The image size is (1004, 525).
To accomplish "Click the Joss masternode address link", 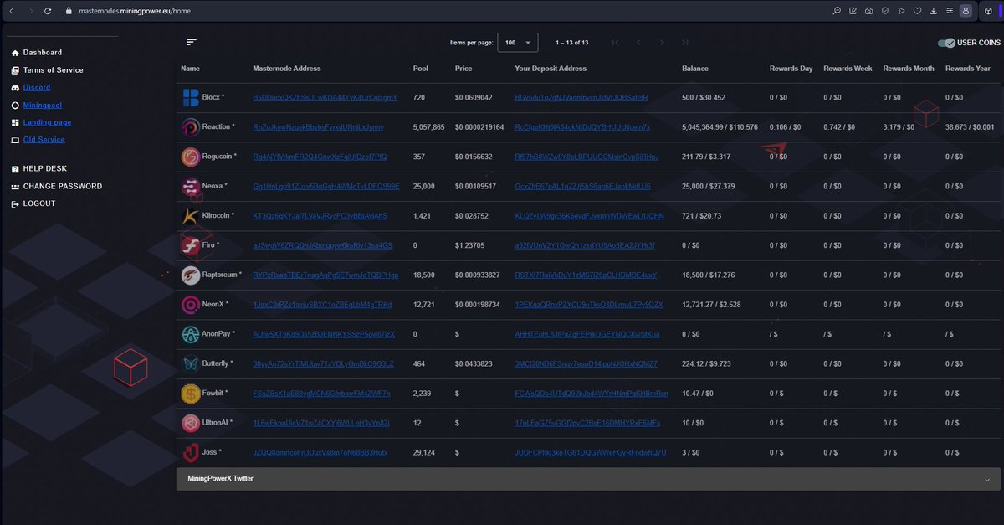I will 320,452.
